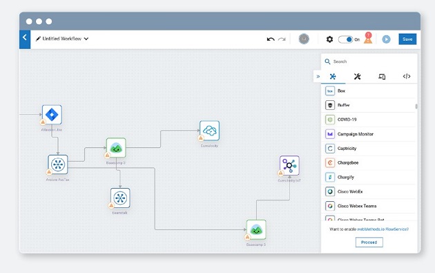
Task: Focus the connector Search field
Action: 369,62
